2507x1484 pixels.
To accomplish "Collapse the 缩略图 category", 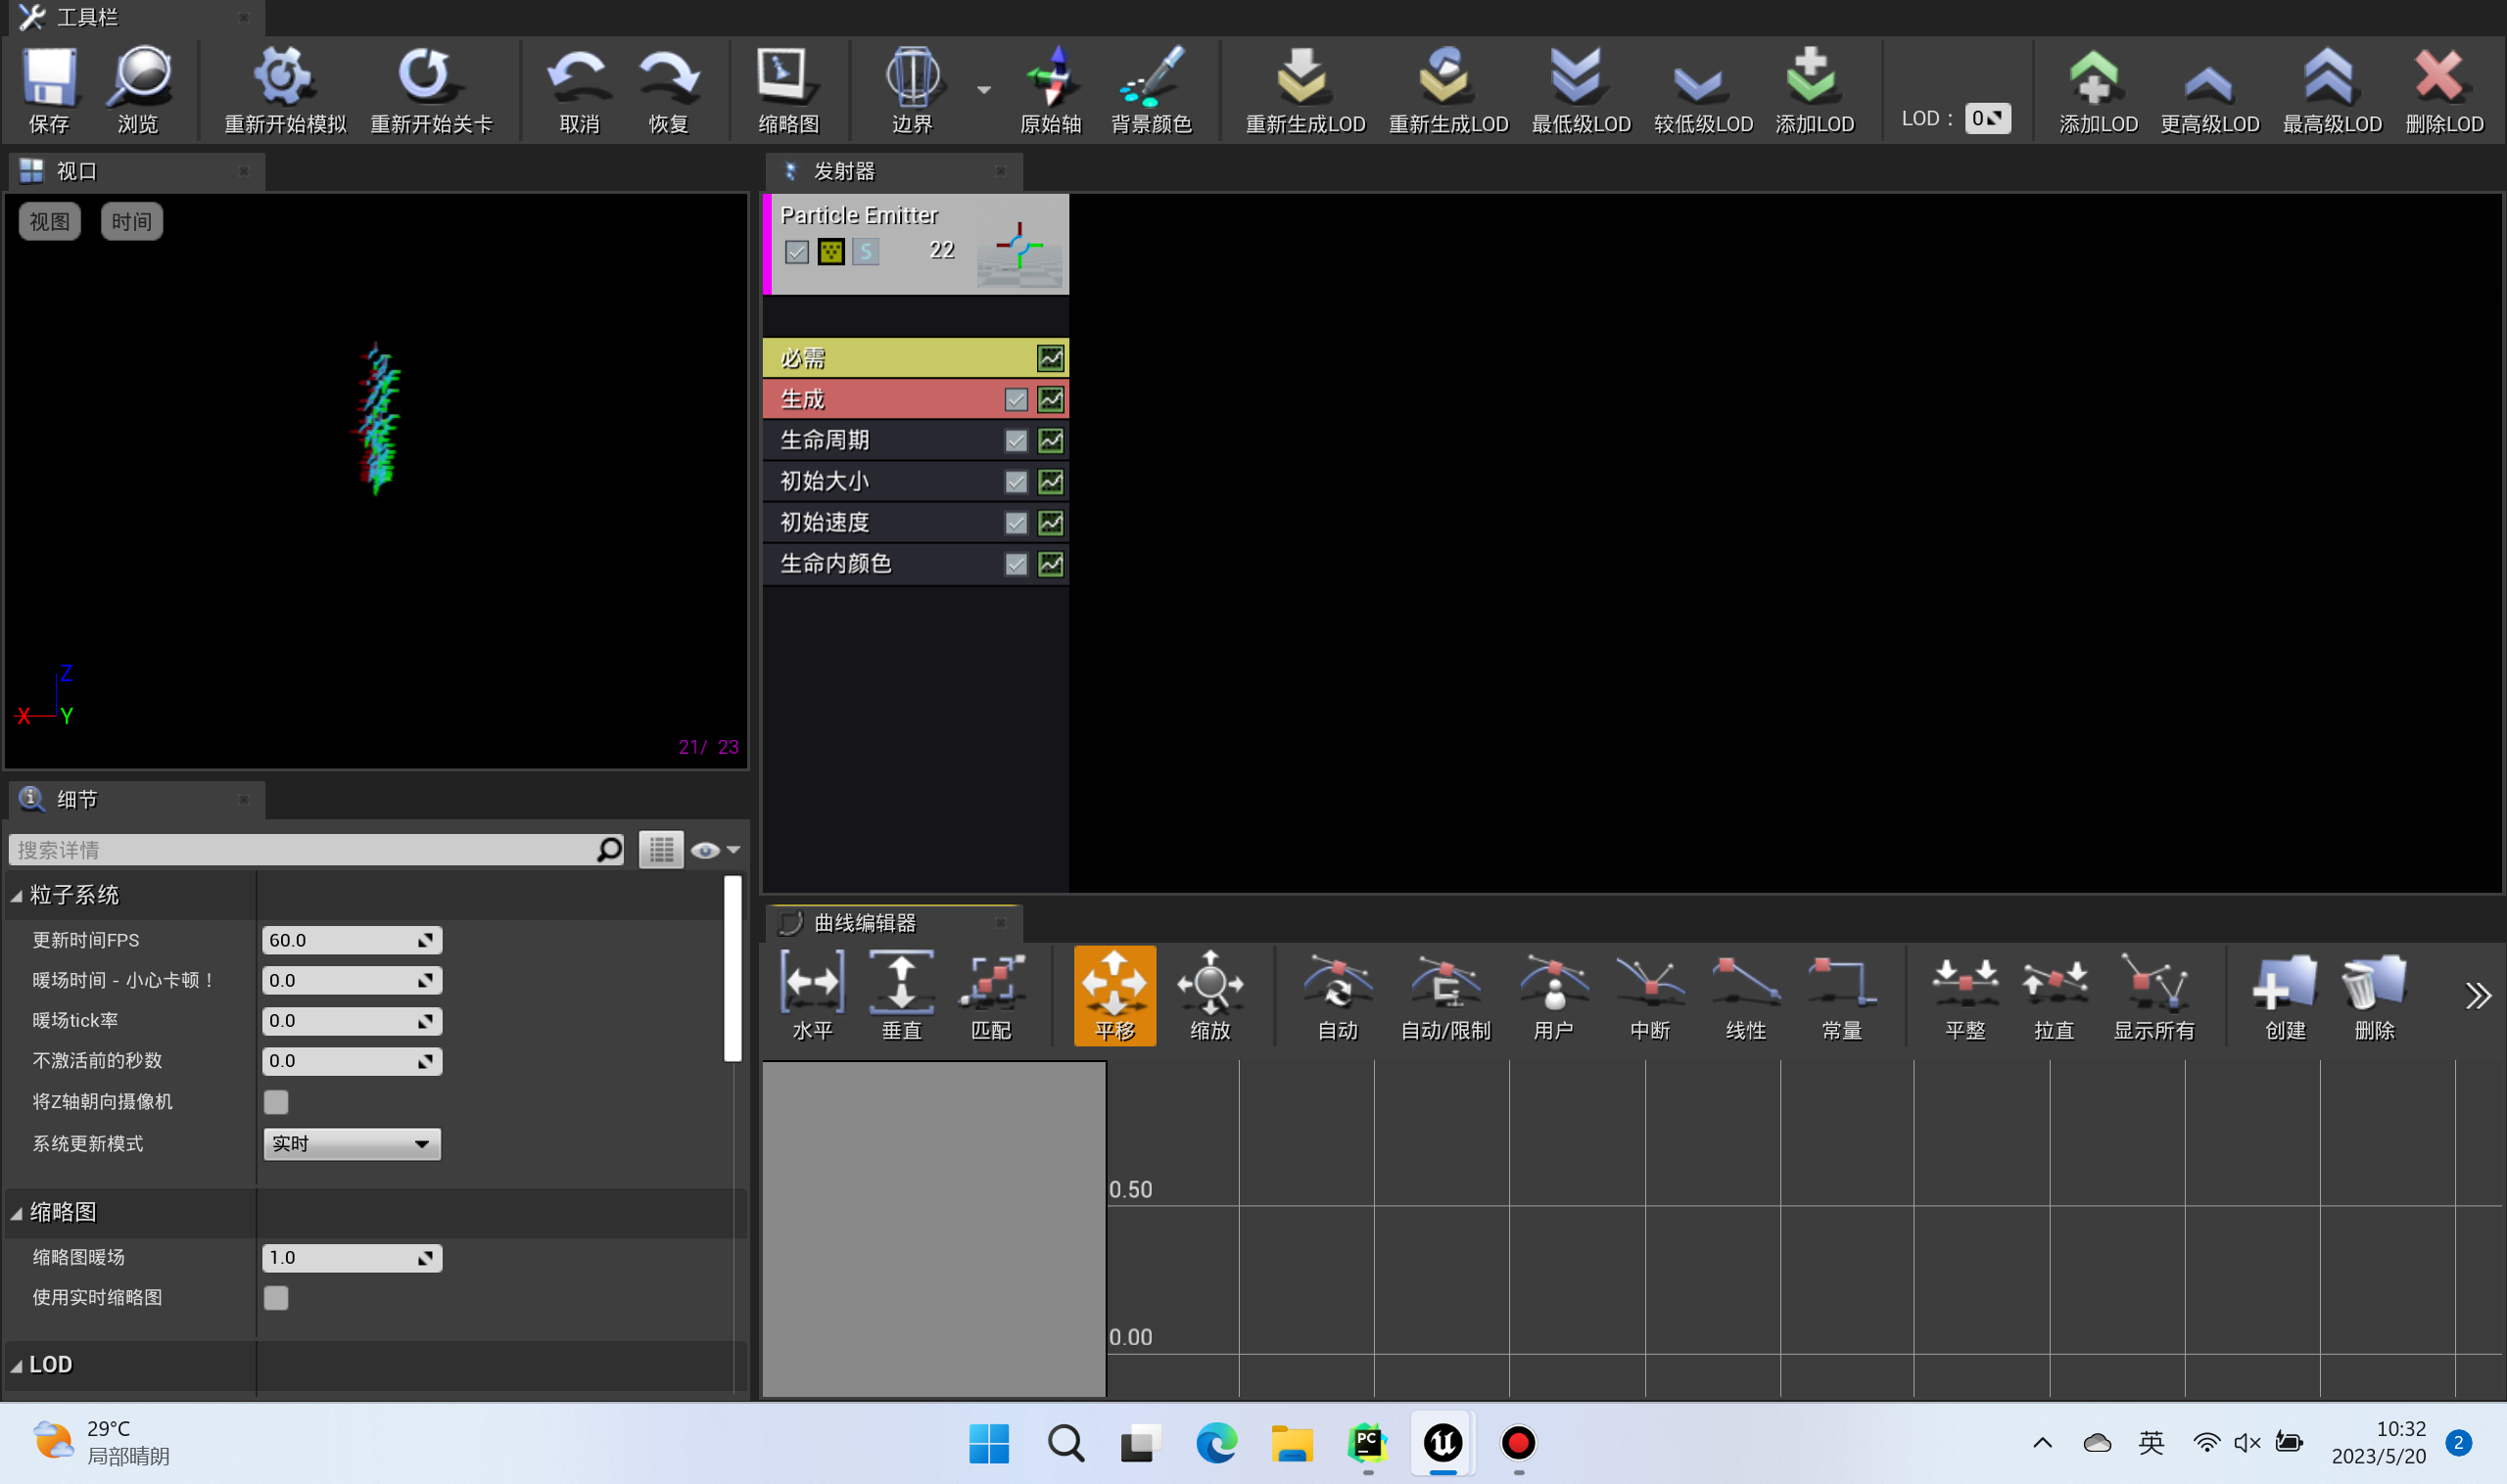I will click(16, 1213).
